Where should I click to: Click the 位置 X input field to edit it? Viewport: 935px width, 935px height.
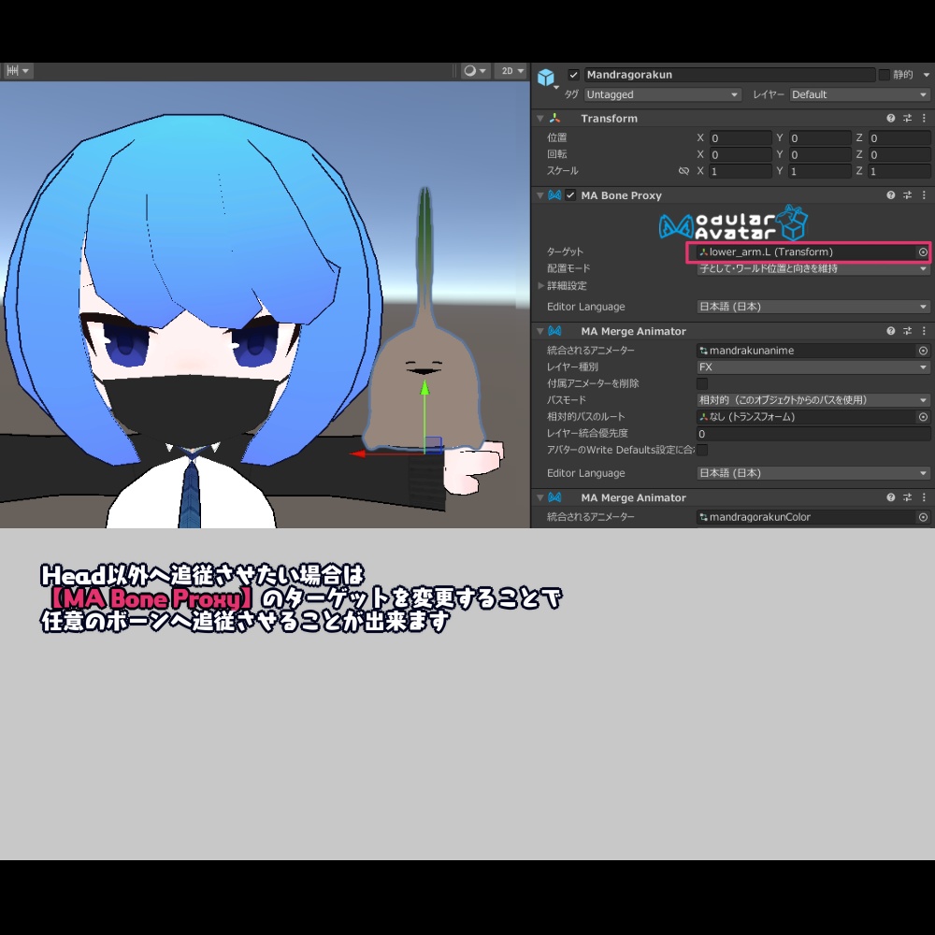click(739, 137)
